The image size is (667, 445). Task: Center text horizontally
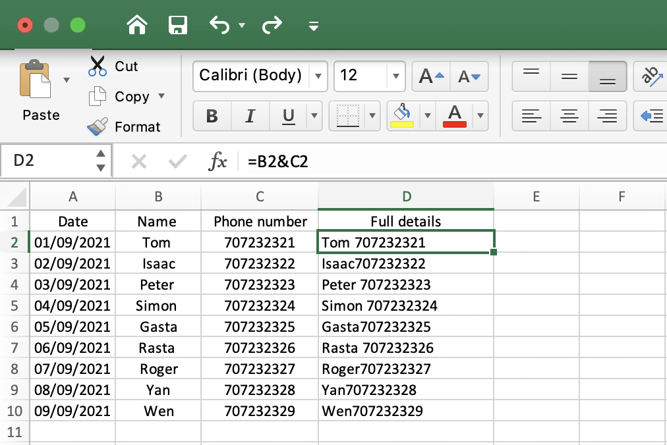point(569,116)
